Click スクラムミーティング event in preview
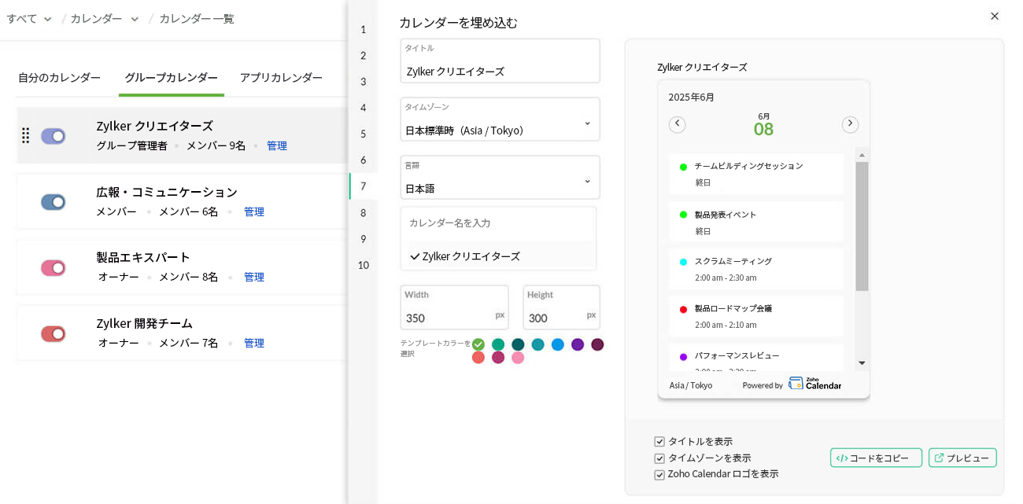 pos(756,268)
